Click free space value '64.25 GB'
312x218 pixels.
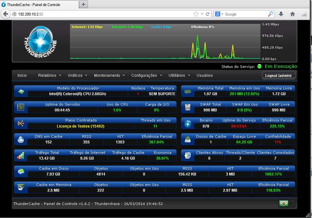pyautogui.click(x=244, y=142)
